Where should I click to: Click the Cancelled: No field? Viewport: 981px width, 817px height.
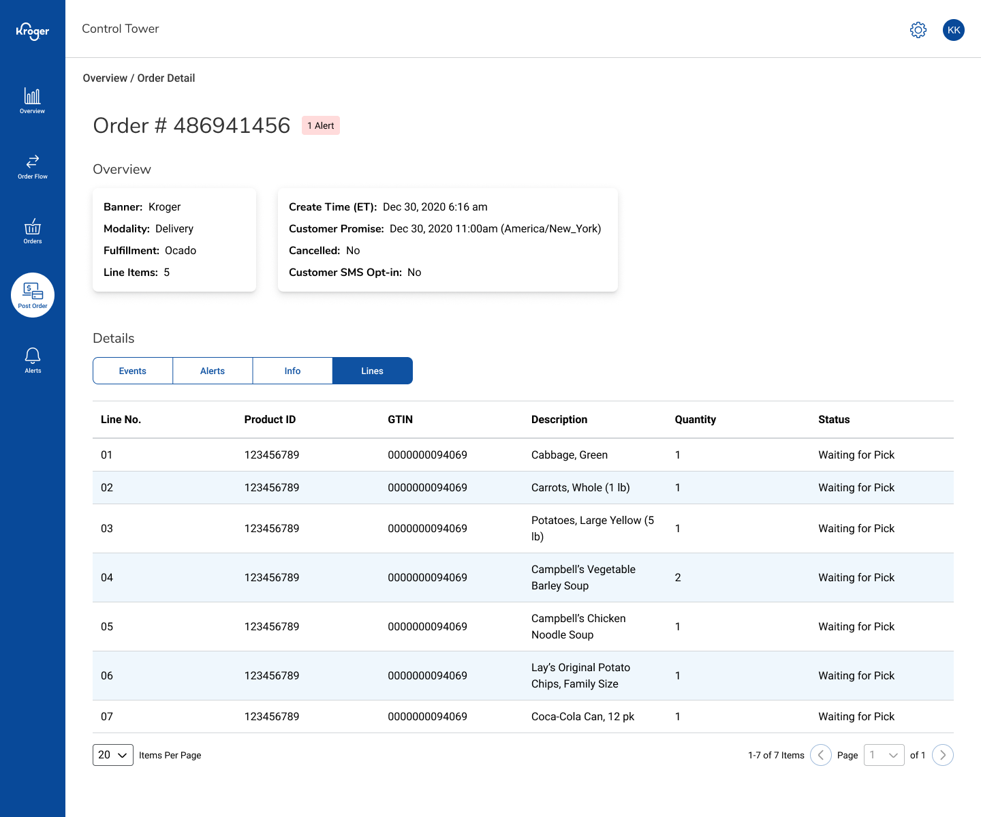pyautogui.click(x=324, y=251)
